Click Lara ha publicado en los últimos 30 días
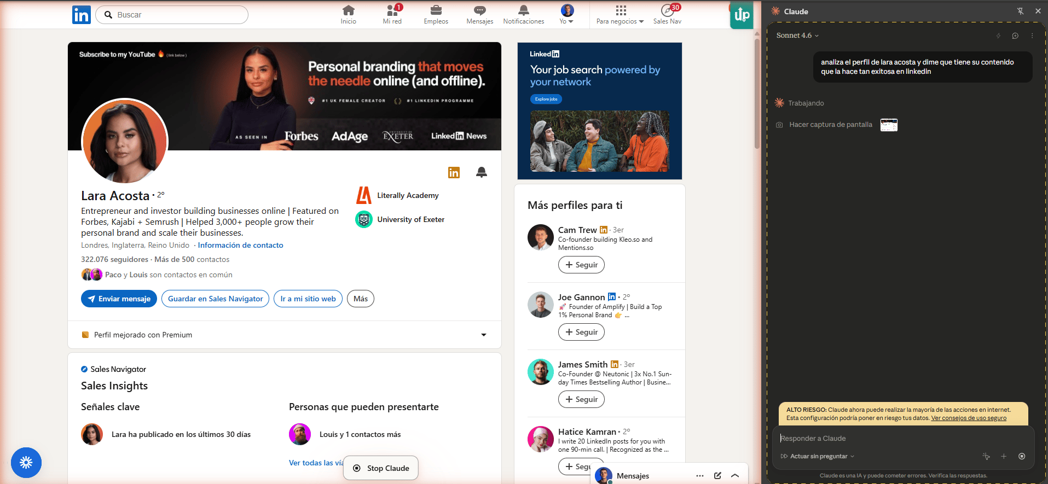The height and width of the screenshot is (484, 1048). coord(181,434)
